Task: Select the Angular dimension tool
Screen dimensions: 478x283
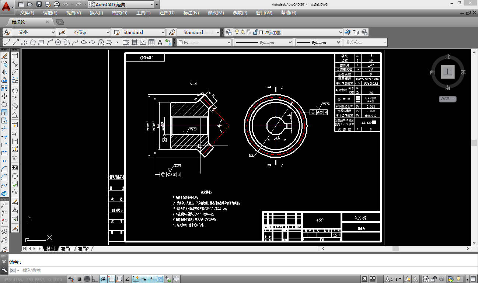Action: click(x=15, y=115)
